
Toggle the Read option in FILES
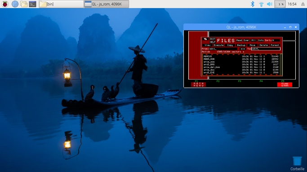click(239, 40)
